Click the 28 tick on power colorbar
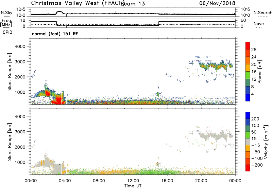 tap(254, 50)
